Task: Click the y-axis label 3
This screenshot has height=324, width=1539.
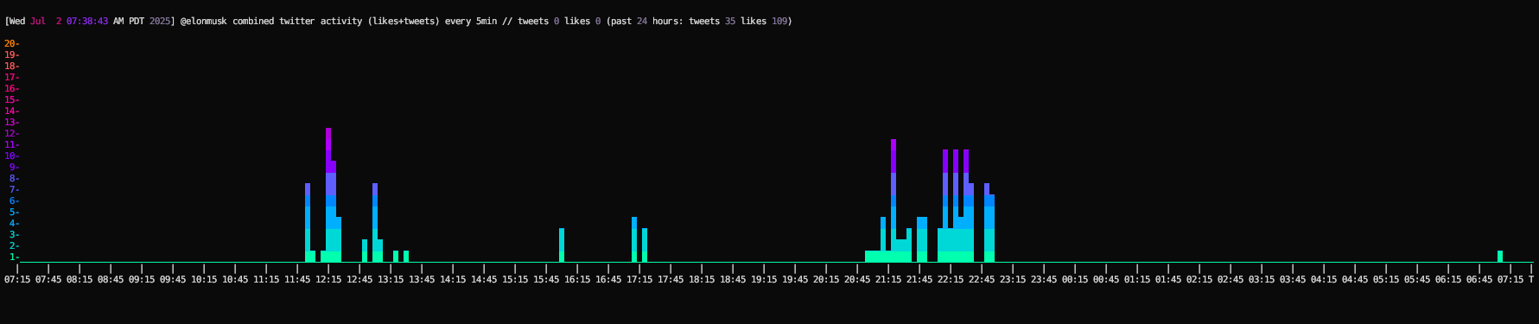Action: 14,234
